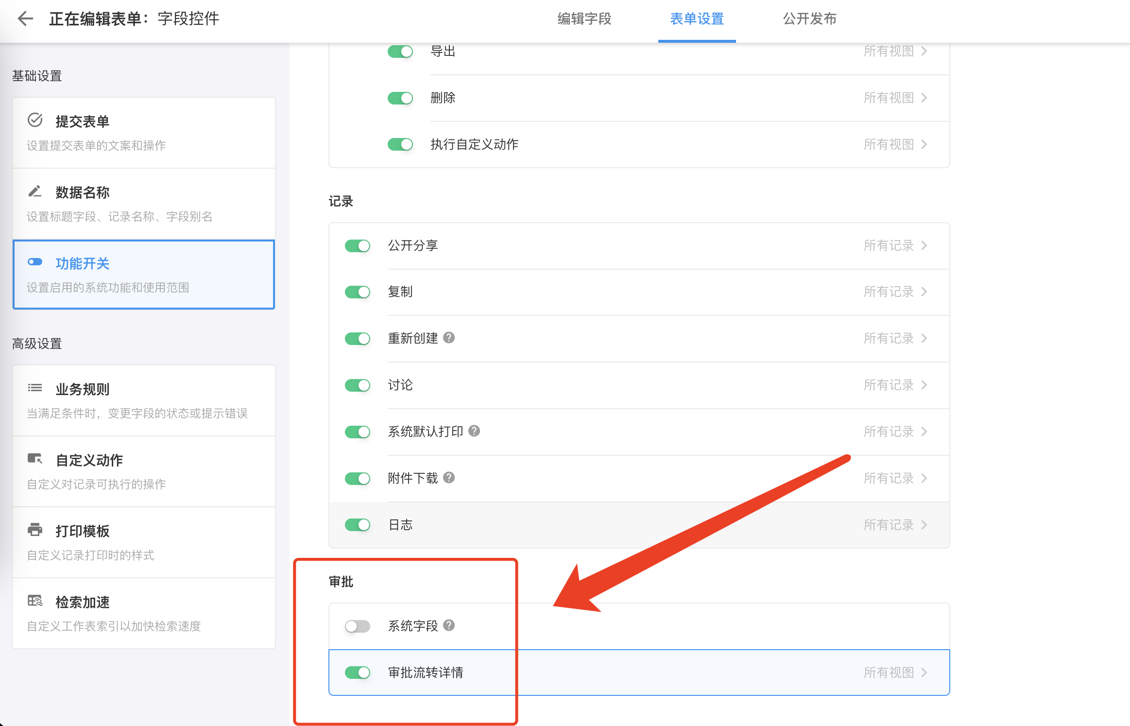The image size is (1130, 726).
Task: Switch to the 编辑字段 tab
Action: coord(584,19)
